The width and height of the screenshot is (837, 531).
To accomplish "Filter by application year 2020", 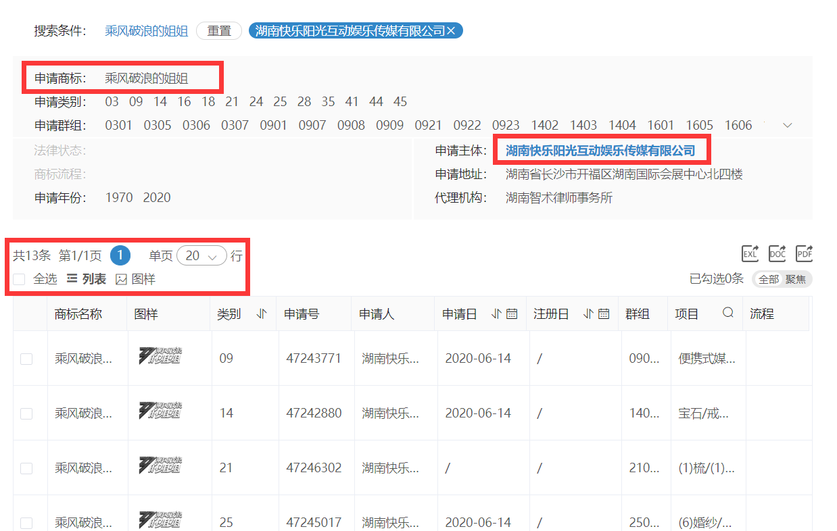I will point(157,198).
